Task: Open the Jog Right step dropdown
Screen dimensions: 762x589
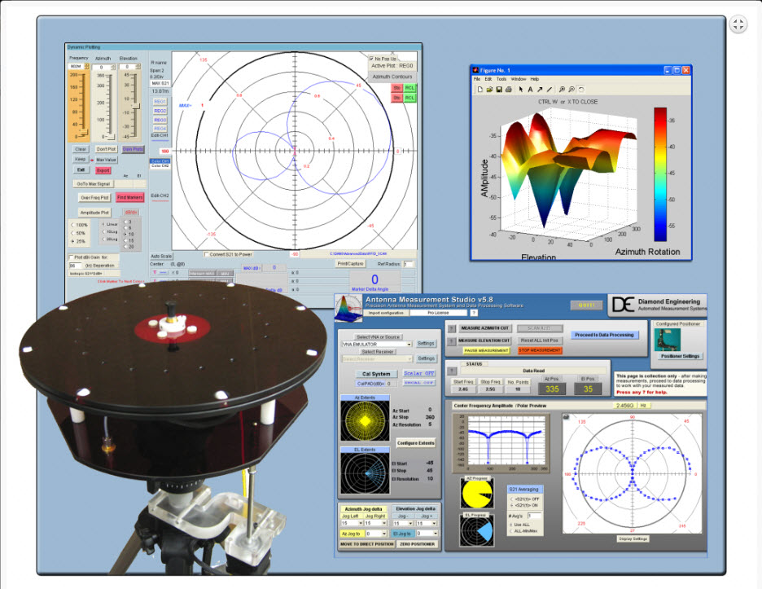Action: coord(384,523)
